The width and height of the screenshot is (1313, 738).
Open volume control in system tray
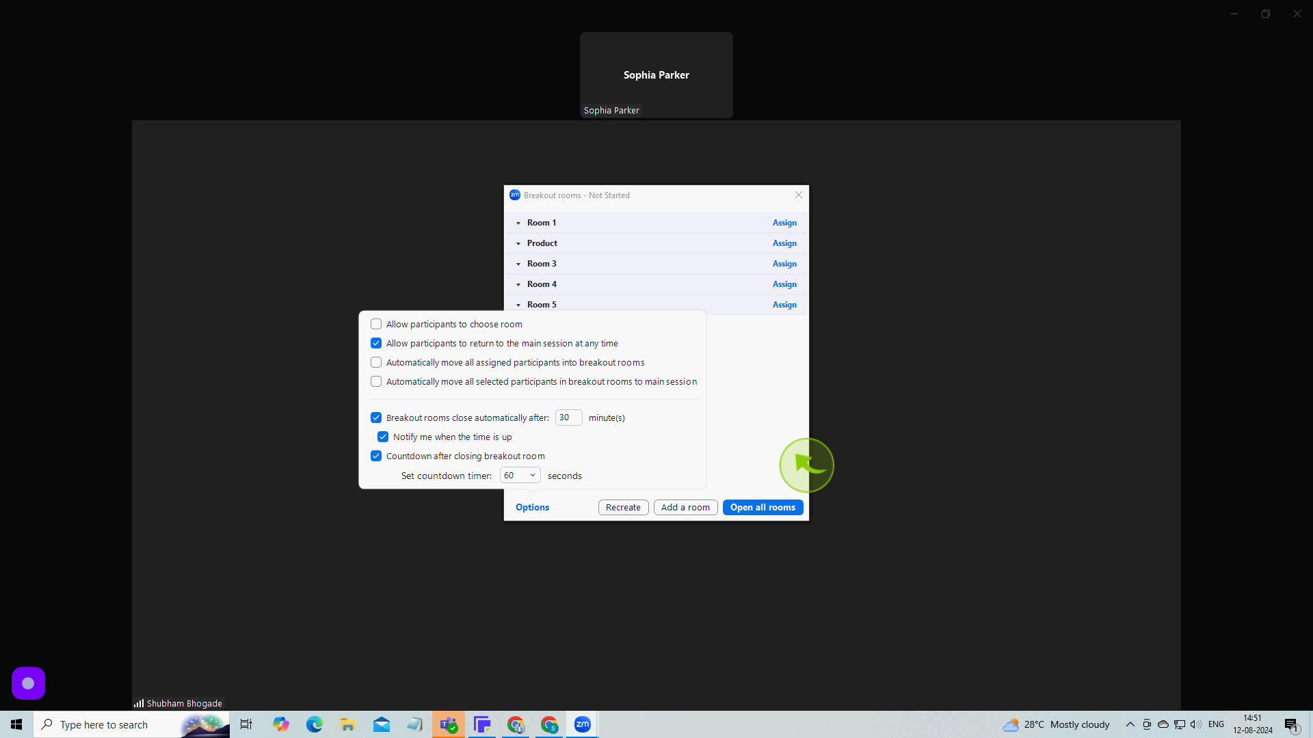[x=1195, y=724]
